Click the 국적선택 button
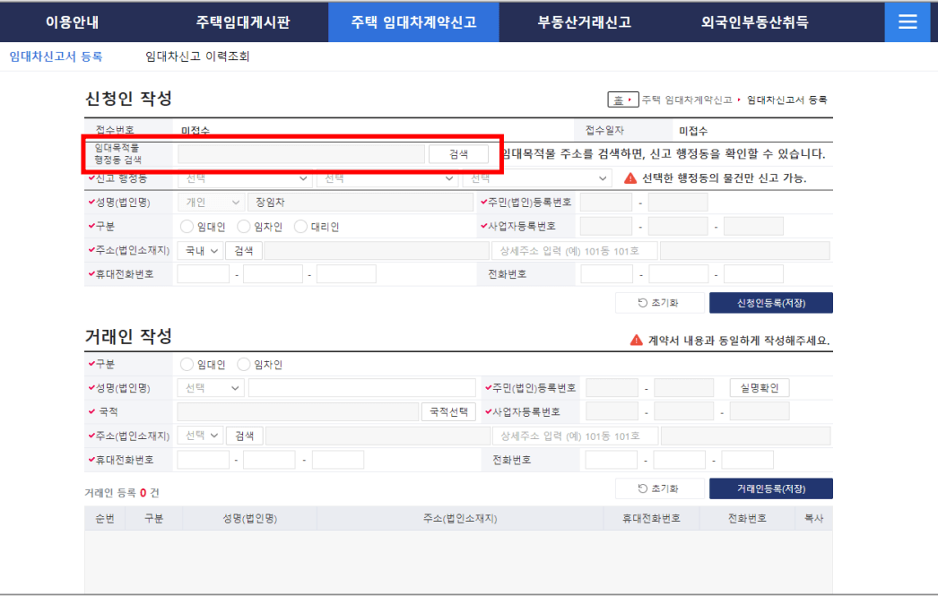Viewport: 938px width, 596px height. point(448,411)
